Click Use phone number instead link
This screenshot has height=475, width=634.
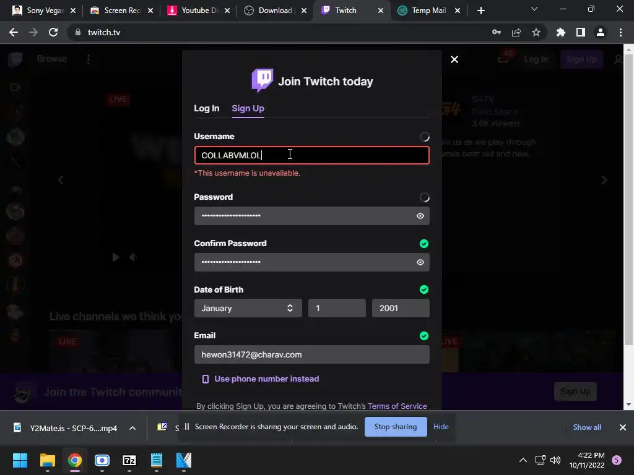tap(266, 379)
